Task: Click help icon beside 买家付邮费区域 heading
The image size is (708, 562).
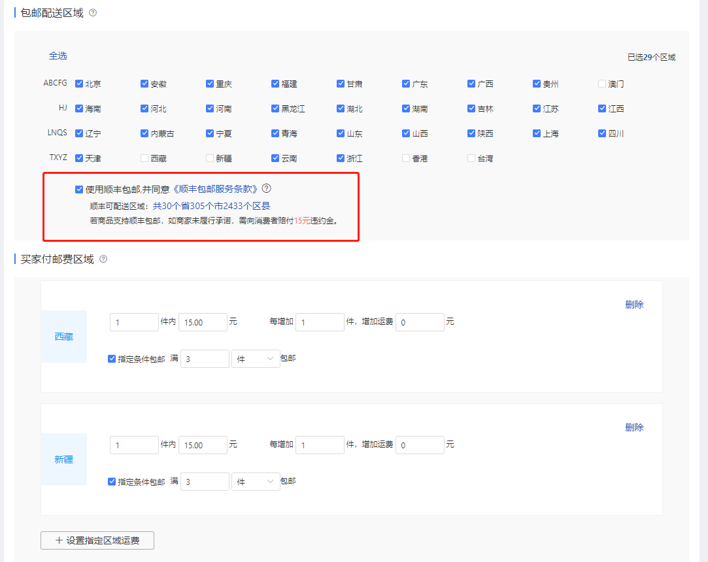Action: click(103, 259)
